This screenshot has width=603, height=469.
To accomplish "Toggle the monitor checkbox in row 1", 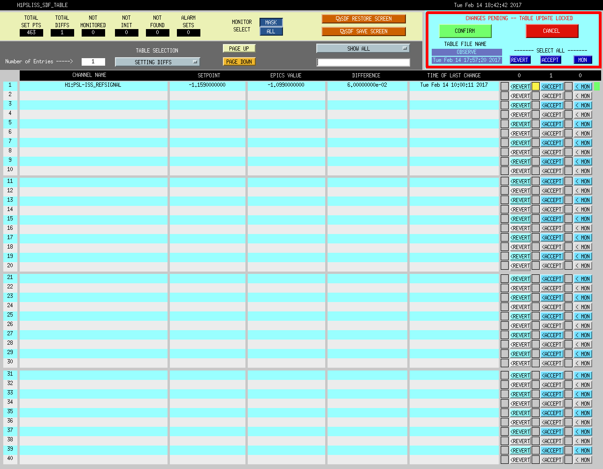I will click(568, 86).
